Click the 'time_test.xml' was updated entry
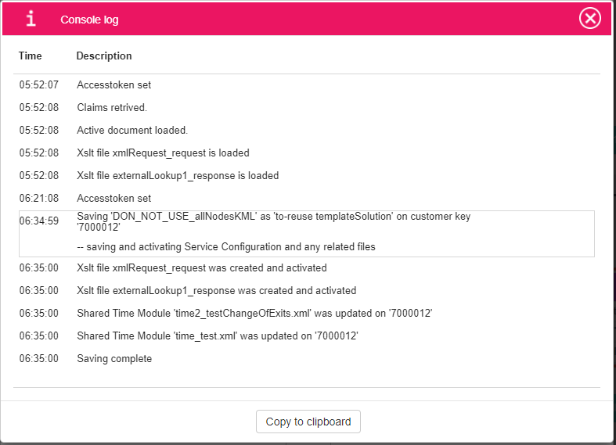The width and height of the screenshot is (616, 445). pyautogui.click(x=229, y=336)
